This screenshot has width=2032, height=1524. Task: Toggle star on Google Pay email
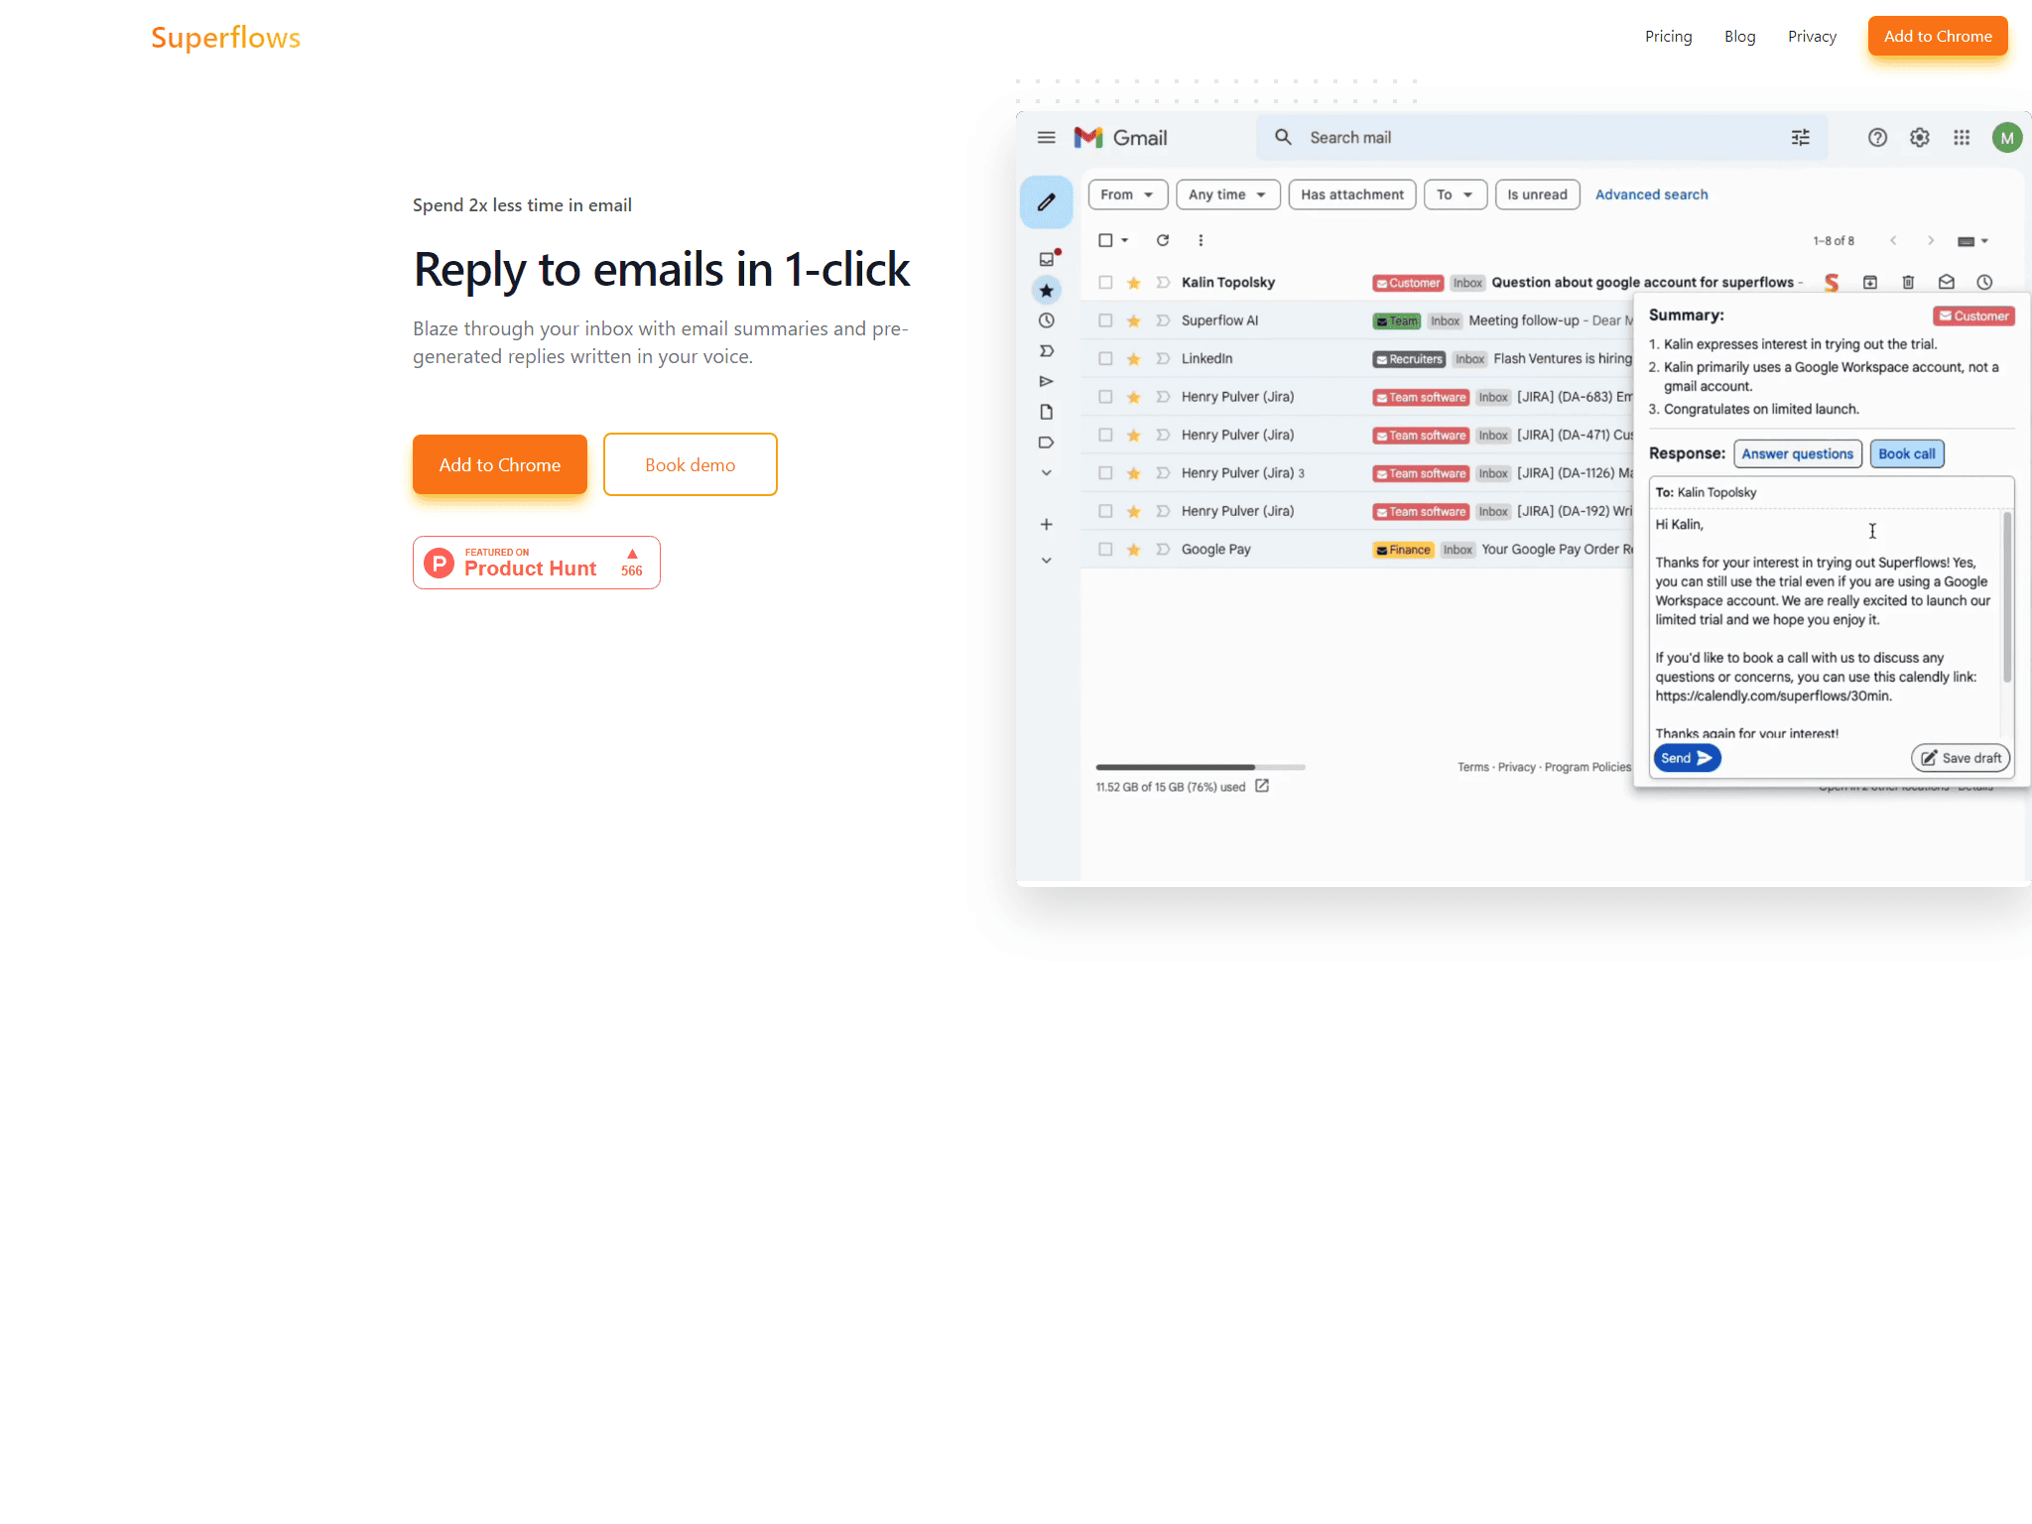(x=1133, y=550)
